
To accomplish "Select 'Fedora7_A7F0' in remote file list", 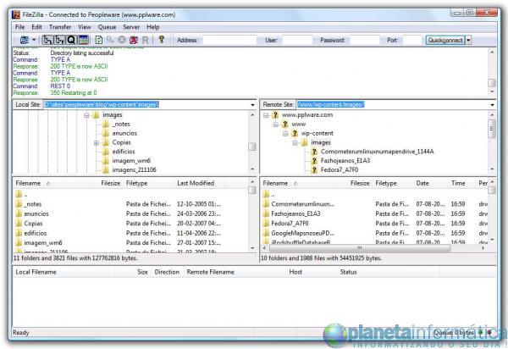I will (374, 224).
